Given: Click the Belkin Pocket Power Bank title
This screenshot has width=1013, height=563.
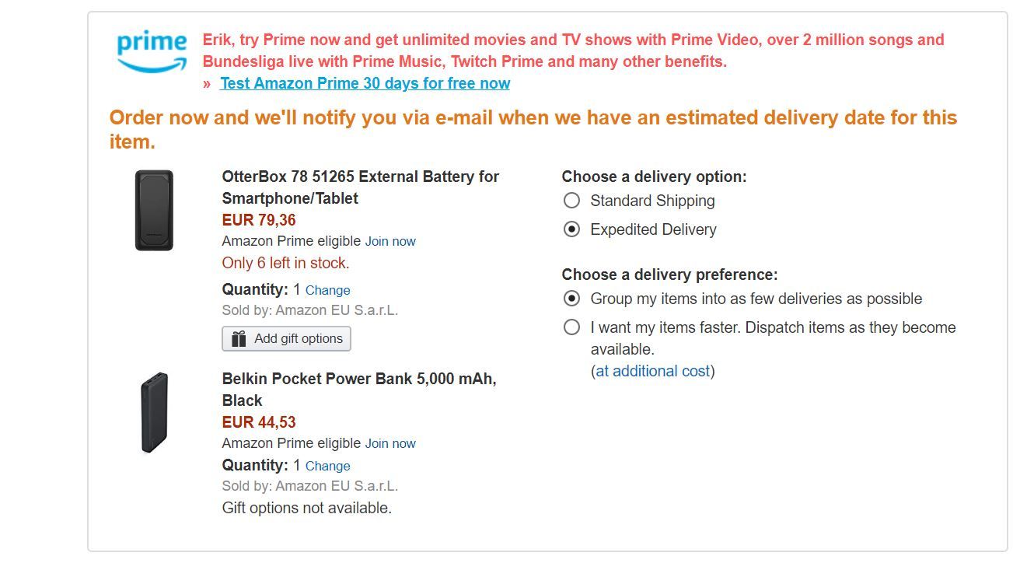Looking at the screenshot, I should point(358,390).
